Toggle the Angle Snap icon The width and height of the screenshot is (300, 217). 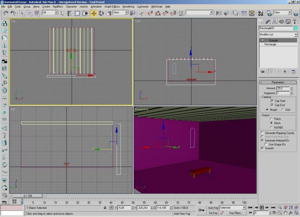click(x=158, y=13)
